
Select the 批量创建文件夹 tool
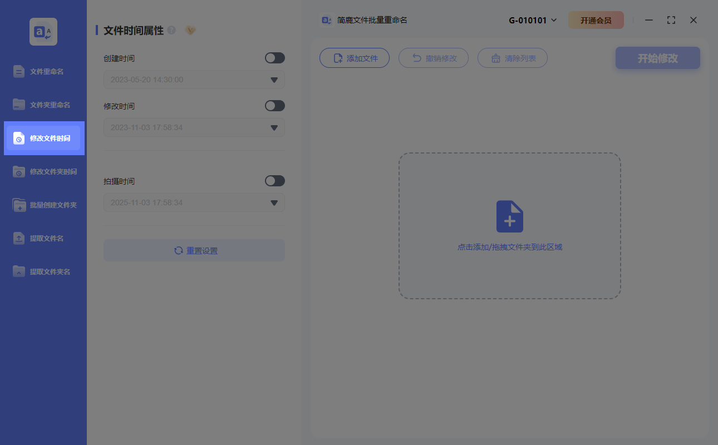pyautogui.click(x=43, y=205)
